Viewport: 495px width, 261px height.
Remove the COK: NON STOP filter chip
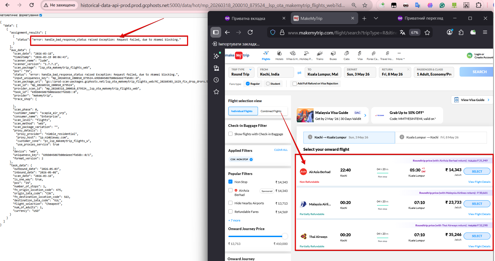251,159
